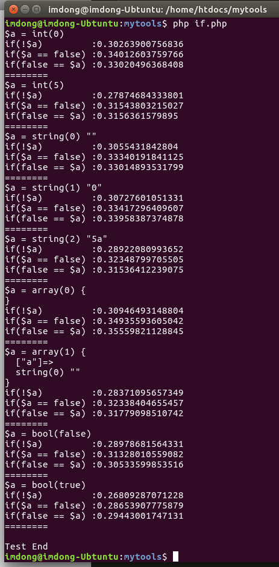The width and height of the screenshot is (279, 567).
Task: Click the block cursor at bottom prompt
Action: click(x=175, y=556)
